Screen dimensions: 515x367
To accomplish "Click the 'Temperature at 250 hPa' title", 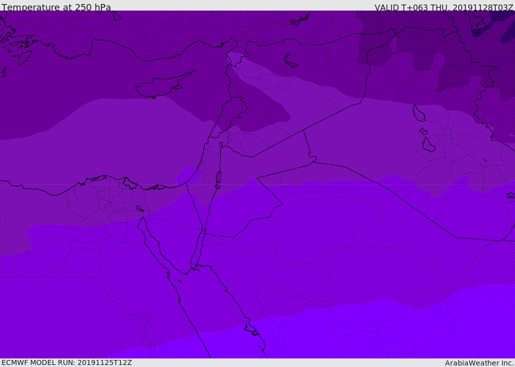I will coord(56,7).
